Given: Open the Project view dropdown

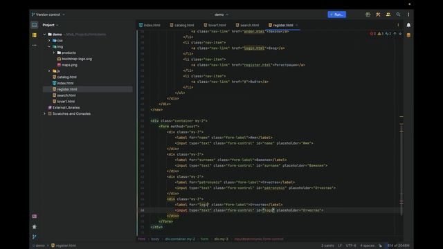Looking at the screenshot, I should pos(51,25).
